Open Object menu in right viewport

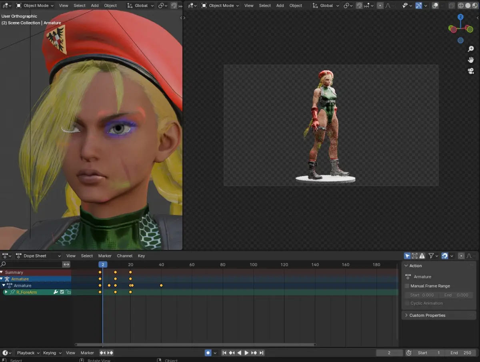coord(296,6)
